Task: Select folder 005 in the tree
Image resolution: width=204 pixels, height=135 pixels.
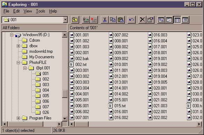Action: (42, 96)
